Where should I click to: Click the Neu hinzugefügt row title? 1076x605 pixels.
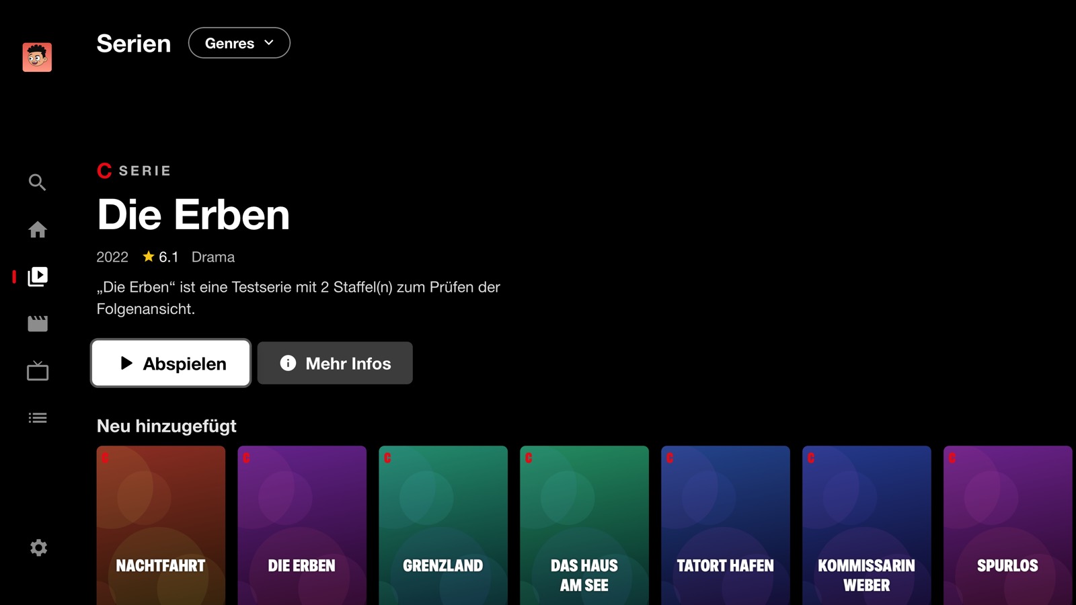point(166,426)
